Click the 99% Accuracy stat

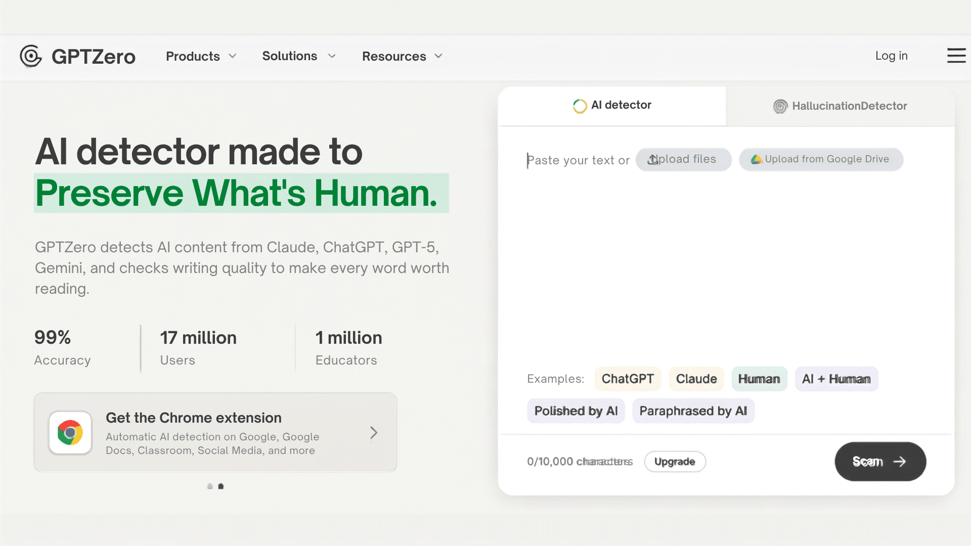[63, 348]
